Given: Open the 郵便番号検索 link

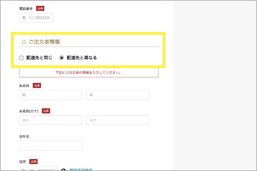Looking at the screenshot, I should point(81,169).
